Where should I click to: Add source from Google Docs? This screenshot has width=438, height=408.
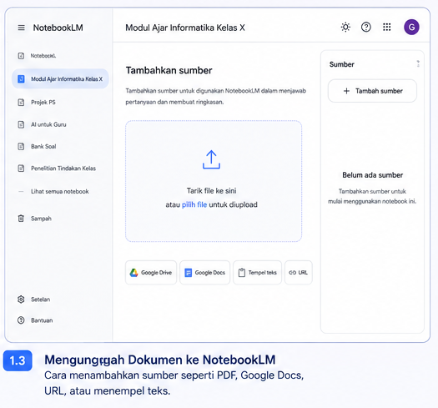(204, 273)
